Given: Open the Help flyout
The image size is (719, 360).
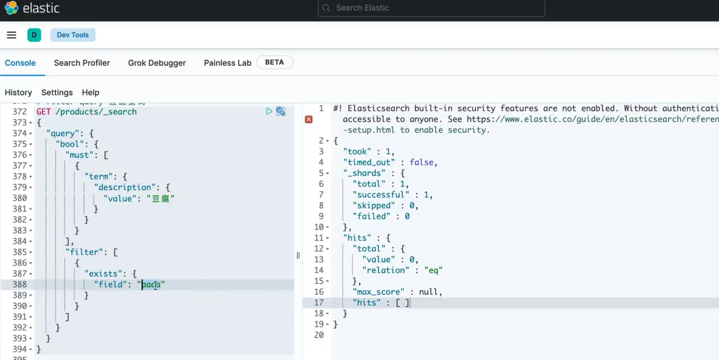Looking at the screenshot, I should tap(91, 92).
